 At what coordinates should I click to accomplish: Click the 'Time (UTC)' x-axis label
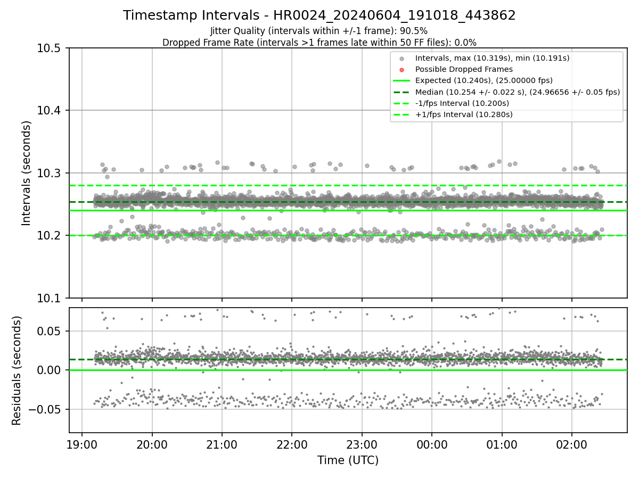point(348,460)
